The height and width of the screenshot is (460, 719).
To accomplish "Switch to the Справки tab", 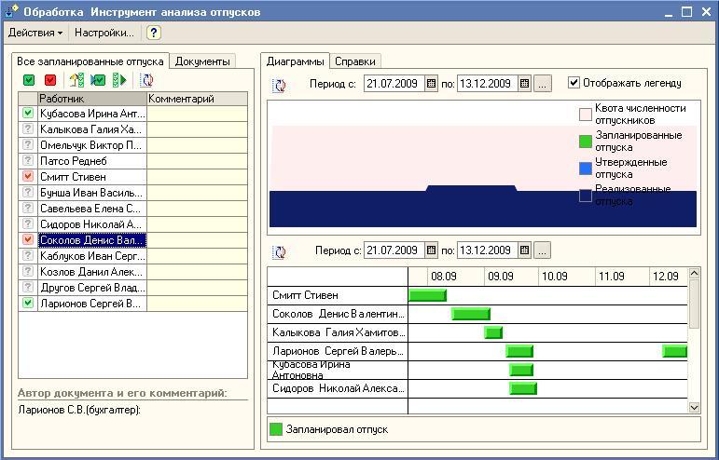I will click(x=355, y=61).
